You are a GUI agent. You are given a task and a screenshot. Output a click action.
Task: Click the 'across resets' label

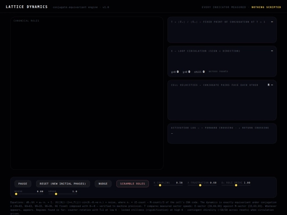click(218, 72)
